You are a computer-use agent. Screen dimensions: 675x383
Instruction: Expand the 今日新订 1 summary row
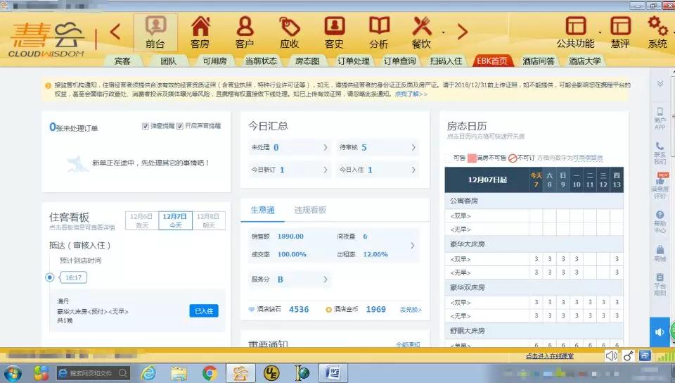coord(290,170)
